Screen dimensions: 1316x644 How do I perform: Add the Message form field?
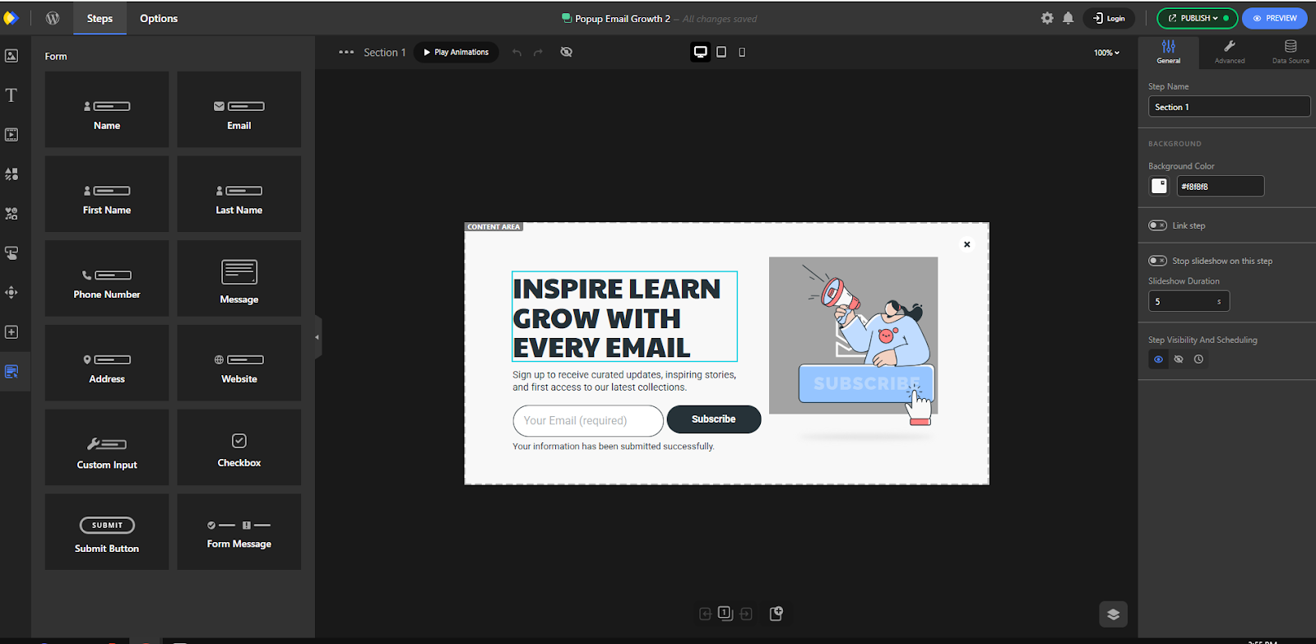click(239, 279)
